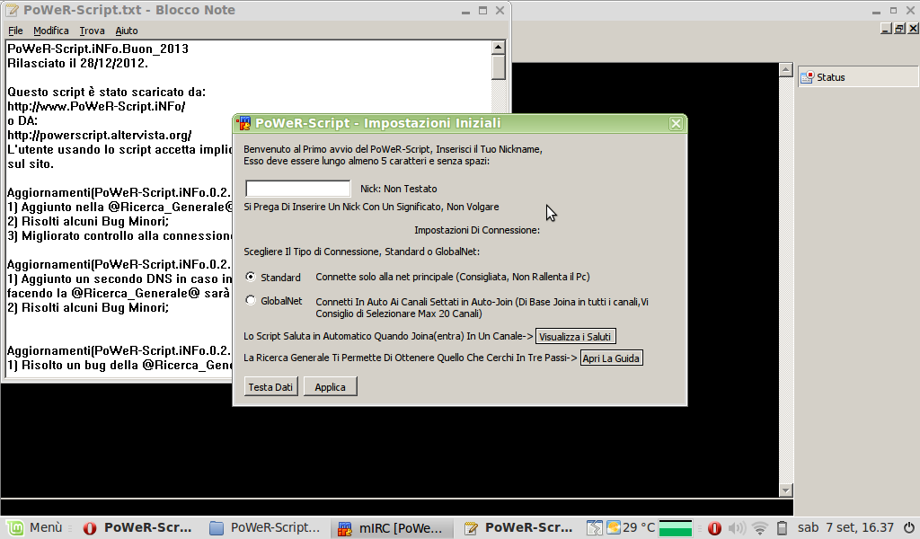Close the Impostazioni Iniziali dialog

pos(676,123)
